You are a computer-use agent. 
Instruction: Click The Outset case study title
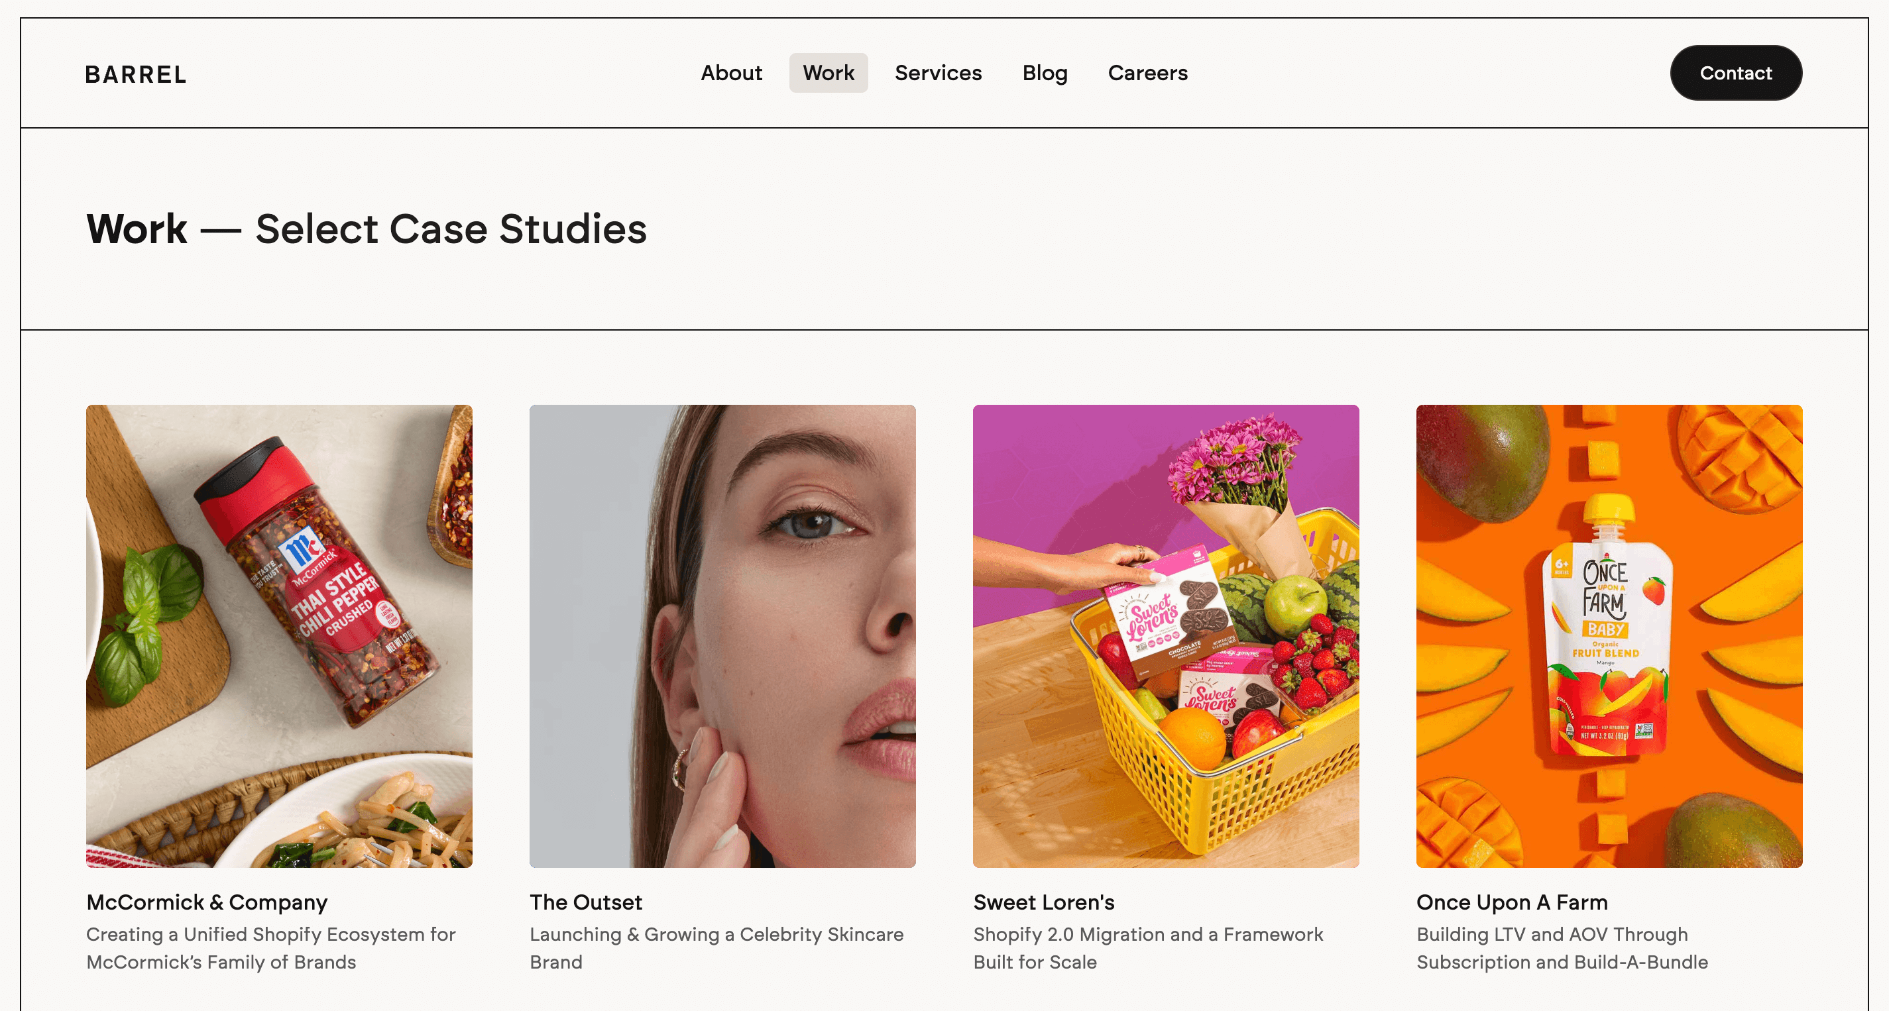point(586,902)
